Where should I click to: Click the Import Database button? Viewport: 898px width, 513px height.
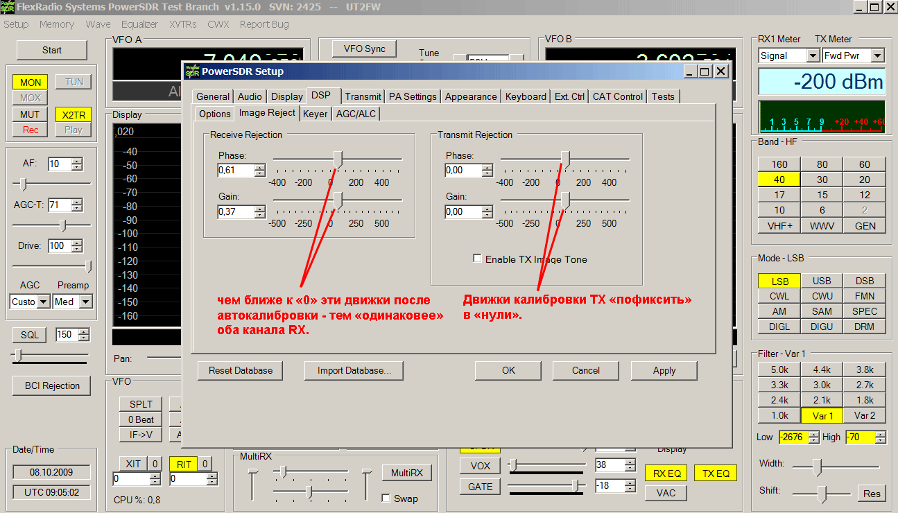354,370
